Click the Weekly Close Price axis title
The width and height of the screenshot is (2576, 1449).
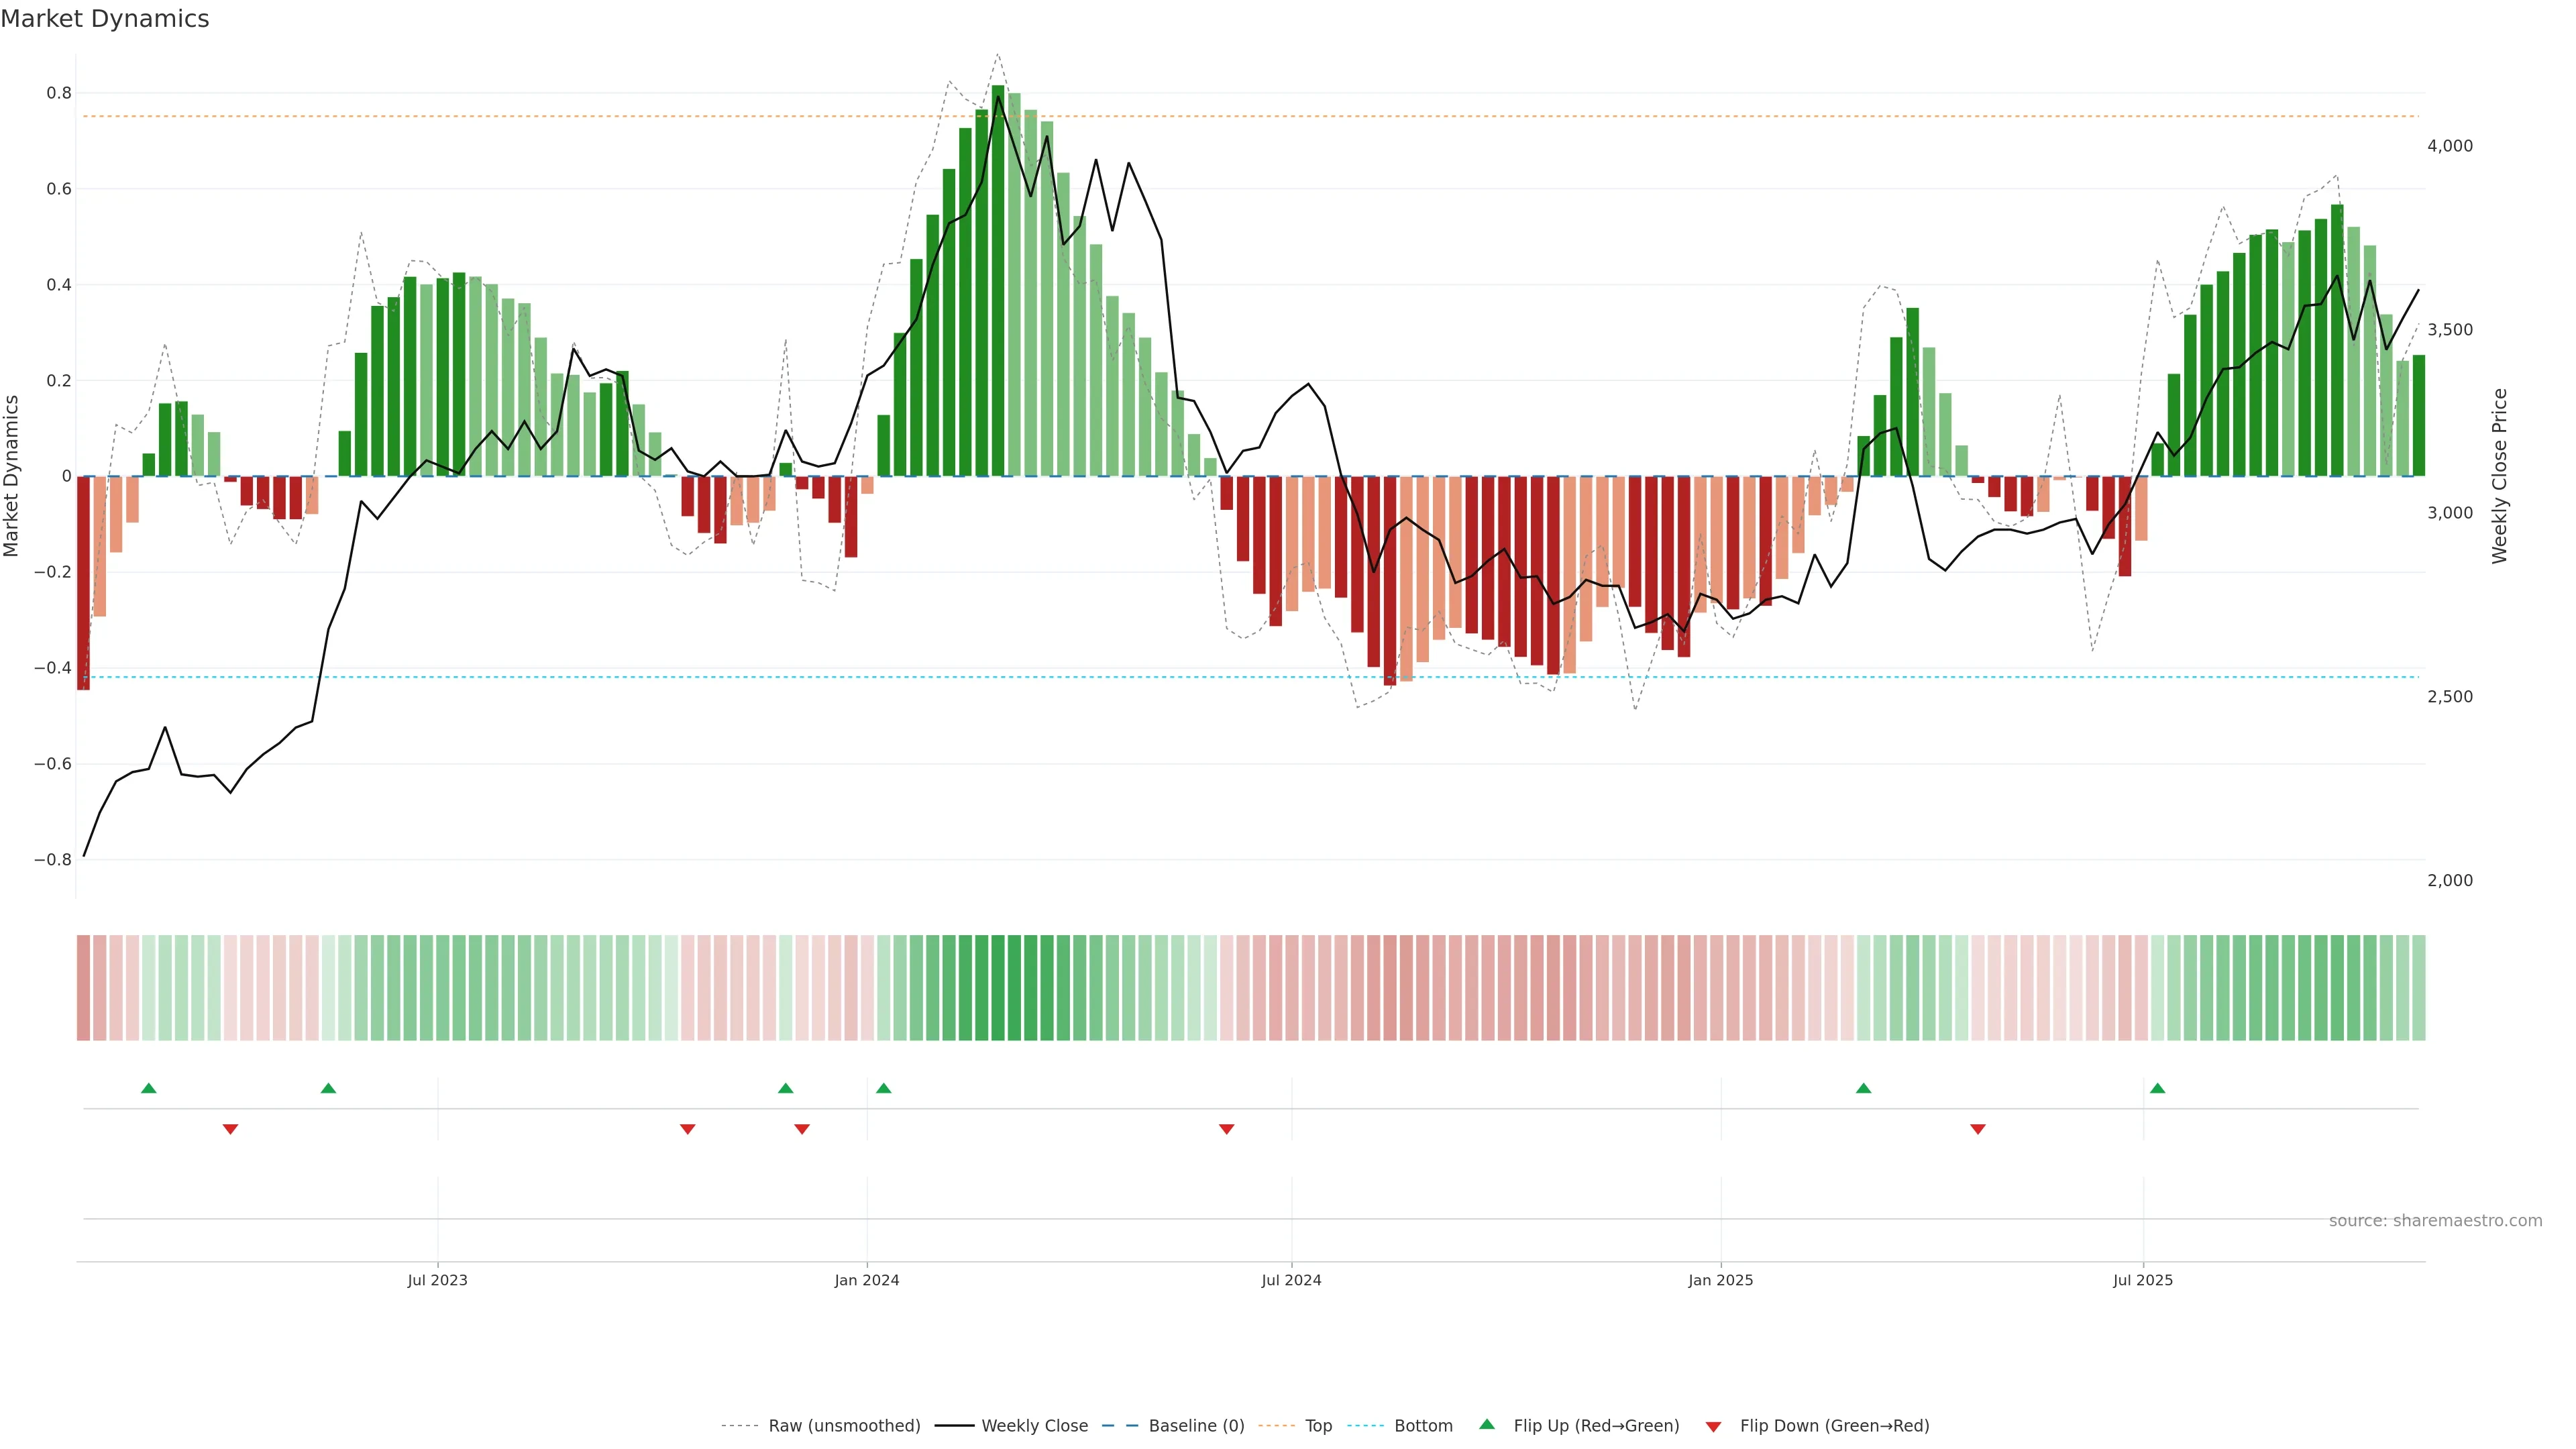2499,476
